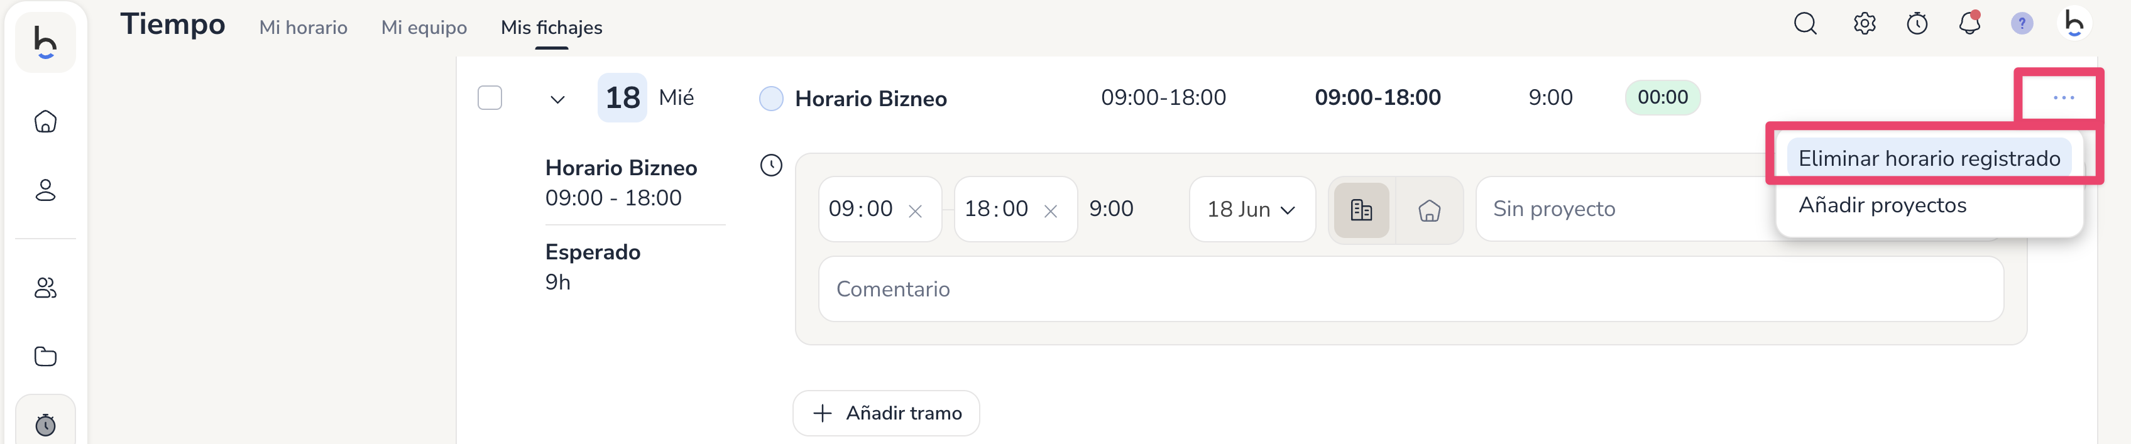Open the help question mark icon
Image resolution: width=2131 pixels, height=444 pixels.
[2021, 24]
